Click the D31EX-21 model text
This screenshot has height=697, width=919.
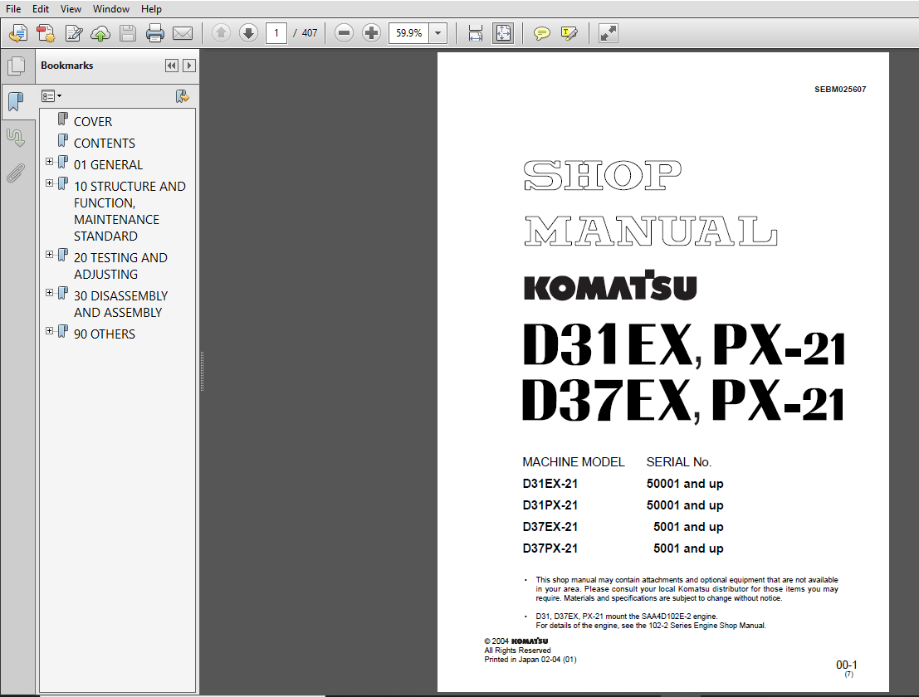click(x=550, y=484)
